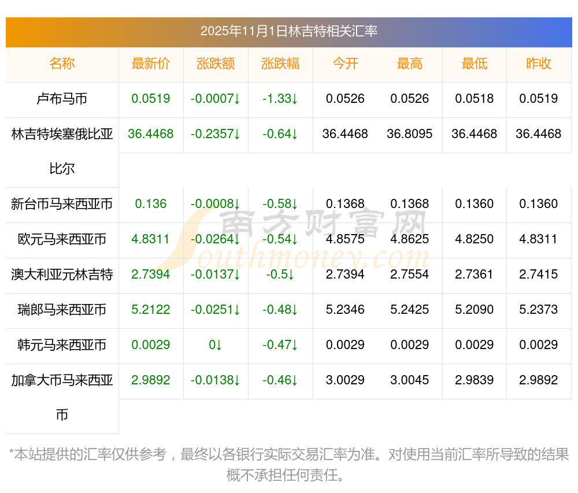Select the 新台币马来西亚币 row name

coord(62,204)
